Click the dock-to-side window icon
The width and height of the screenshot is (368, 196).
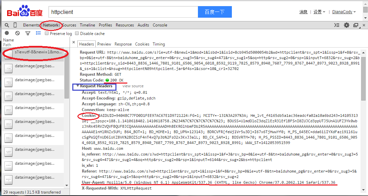[x=356, y=25]
